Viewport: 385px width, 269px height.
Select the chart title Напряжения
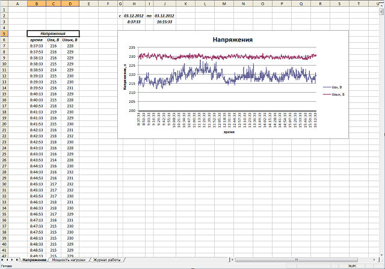tap(232, 40)
